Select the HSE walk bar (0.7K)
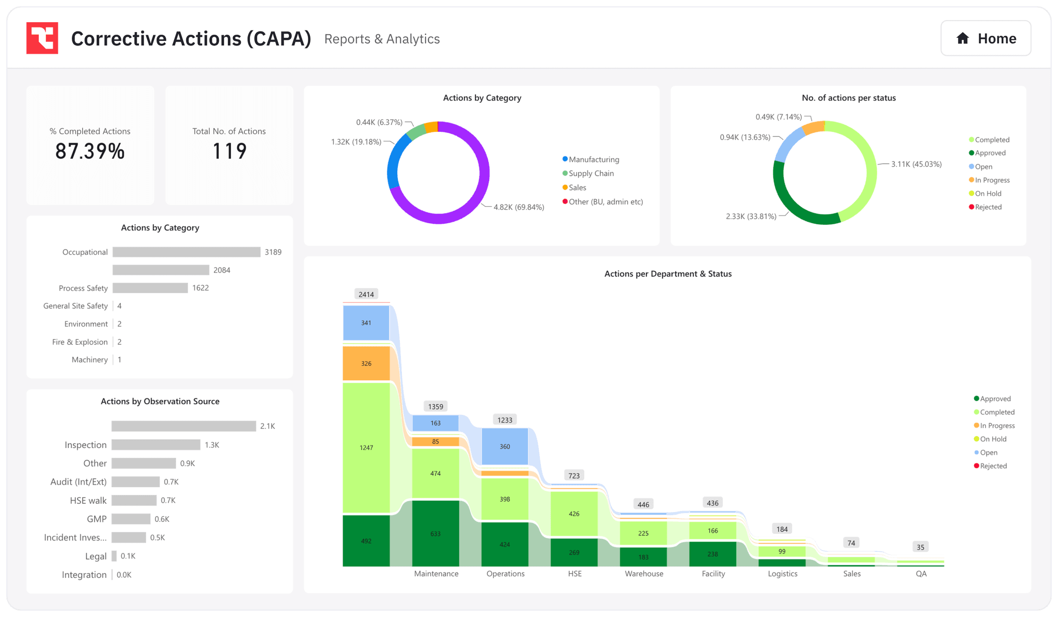The image size is (1058, 618). [134, 500]
